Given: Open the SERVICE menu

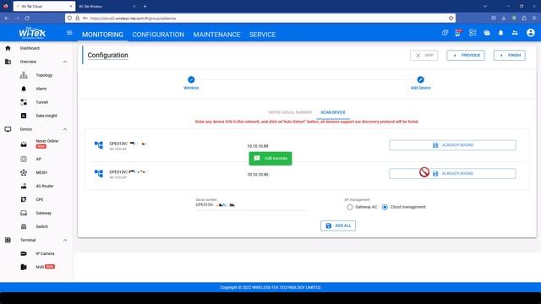Looking at the screenshot, I should point(263,35).
